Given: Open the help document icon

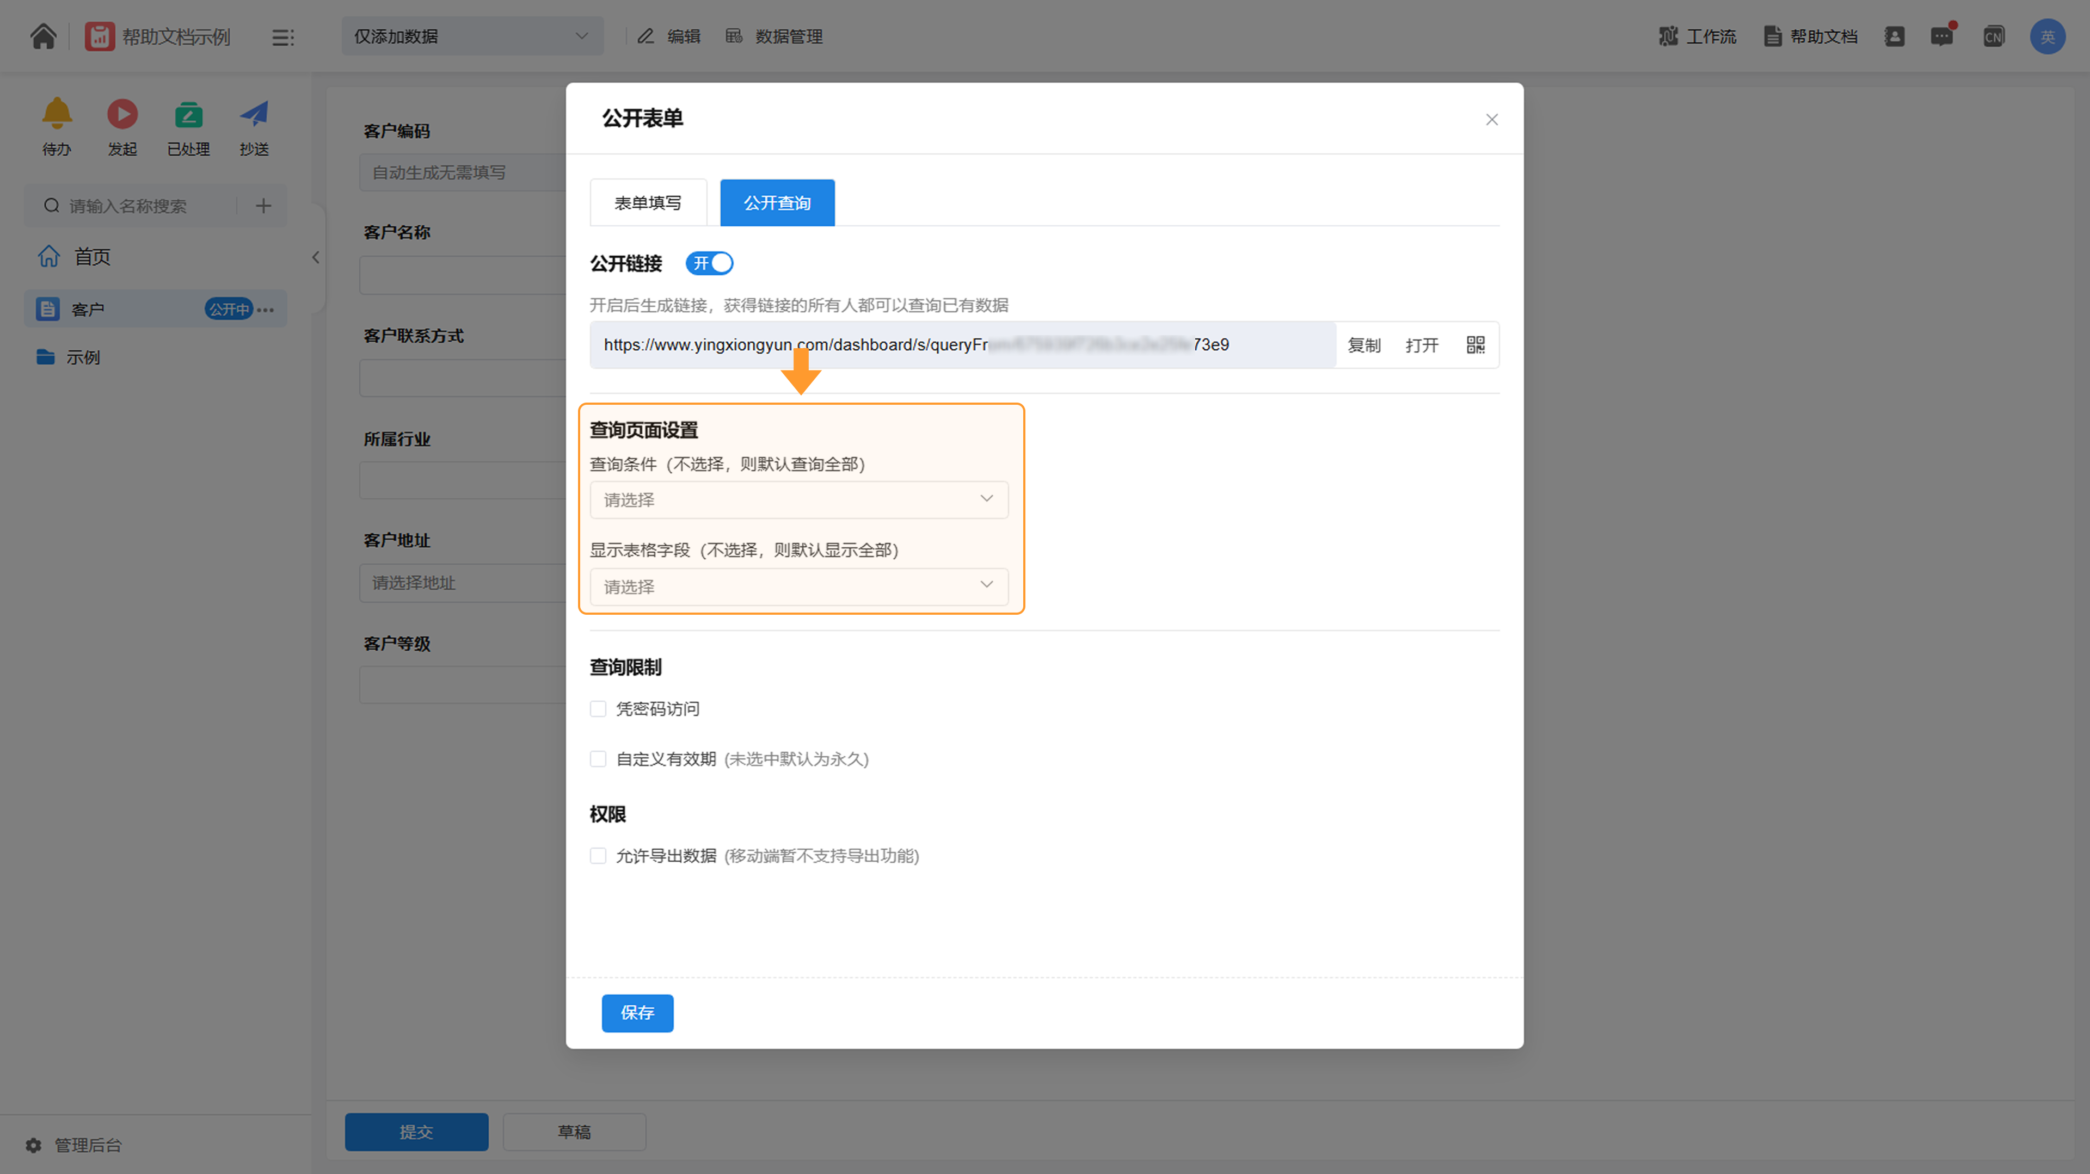Looking at the screenshot, I should pos(1773,36).
